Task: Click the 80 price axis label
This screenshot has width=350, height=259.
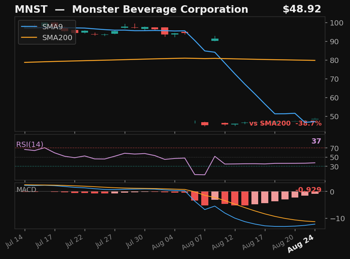Action: click(x=334, y=60)
